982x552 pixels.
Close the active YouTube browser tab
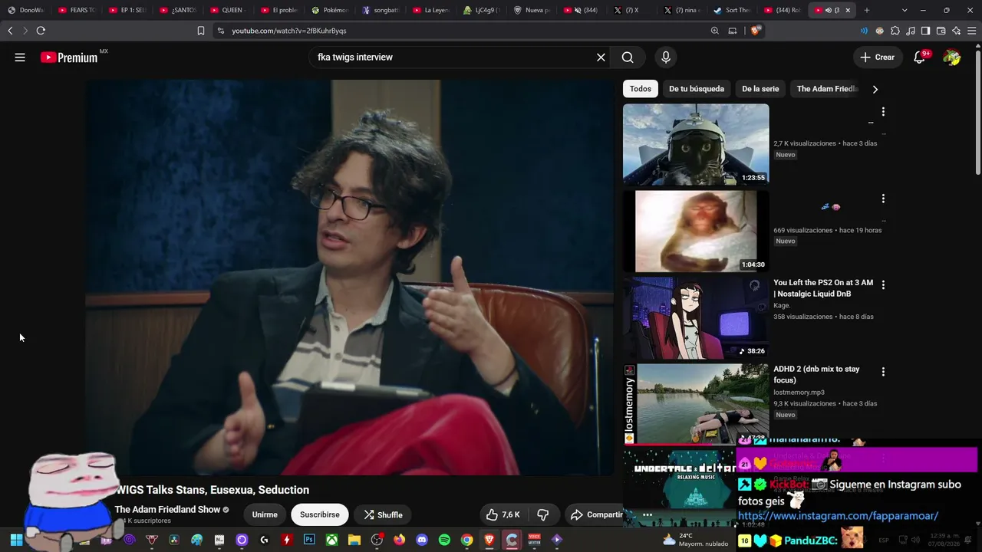[848, 10]
